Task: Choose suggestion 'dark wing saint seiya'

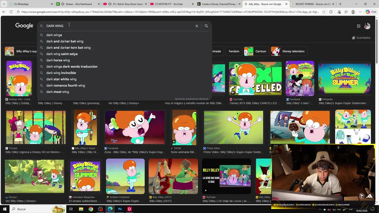Action: point(124,54)
